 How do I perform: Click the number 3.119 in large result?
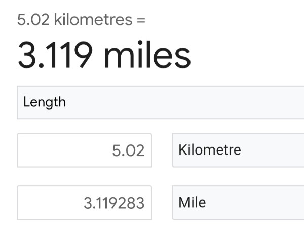[x=55, y=55]
